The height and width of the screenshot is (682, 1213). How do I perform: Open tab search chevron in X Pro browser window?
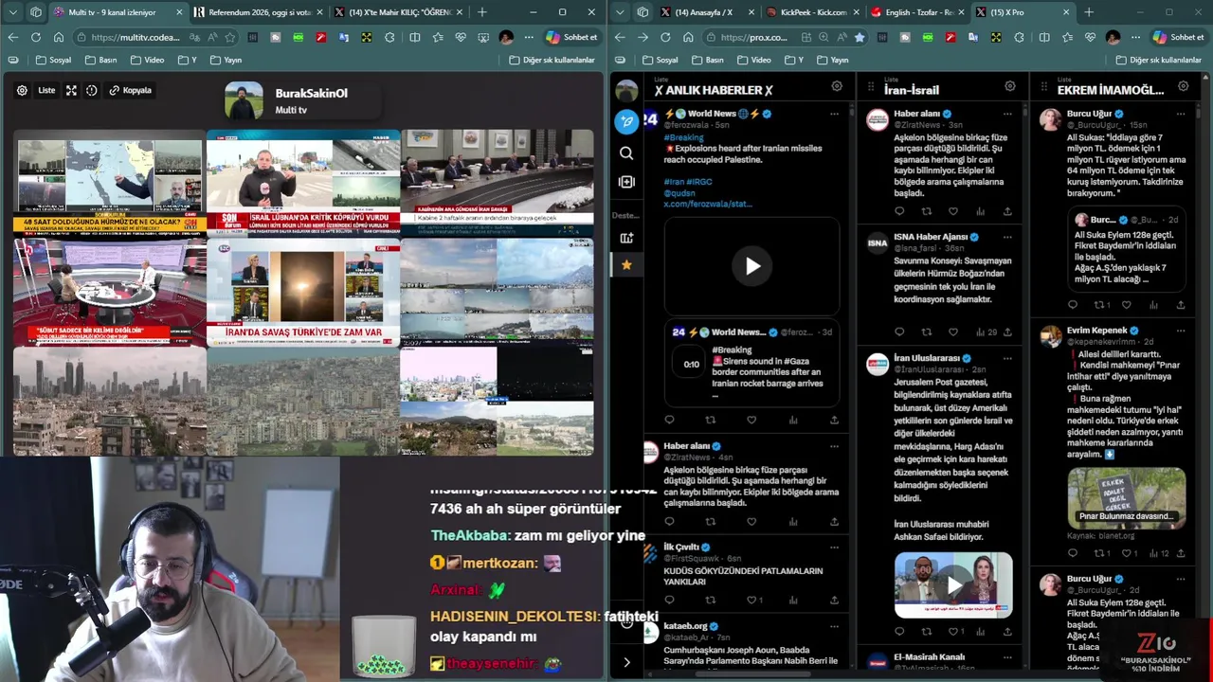619,12
